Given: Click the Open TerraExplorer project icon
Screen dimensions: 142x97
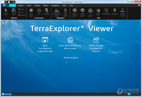Looking at the screenshot, I should [45, 40].
